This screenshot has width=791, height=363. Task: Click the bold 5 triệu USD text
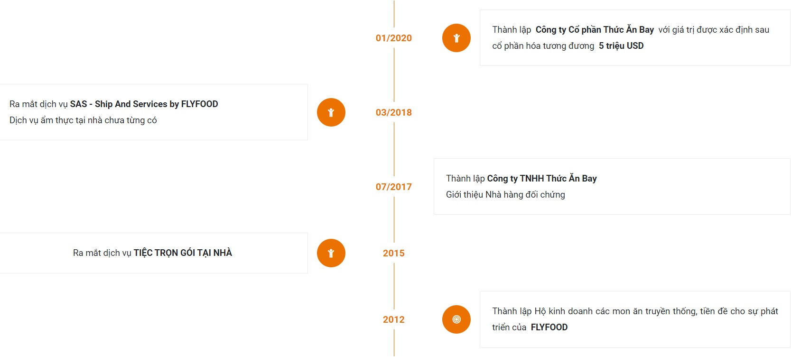621,45
